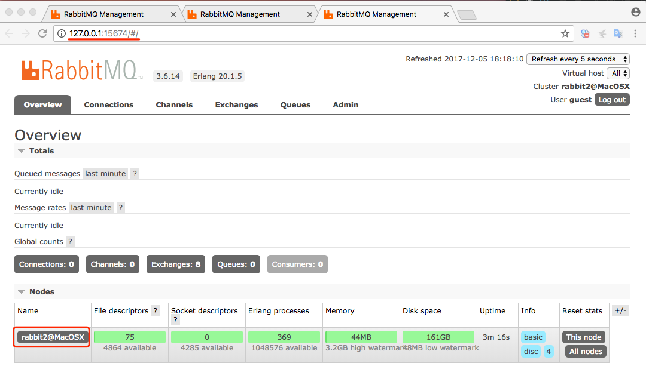This screenshot has height=366, width=646.
Task: Click the Connections: 0 count button
Action: coord(47,264)
